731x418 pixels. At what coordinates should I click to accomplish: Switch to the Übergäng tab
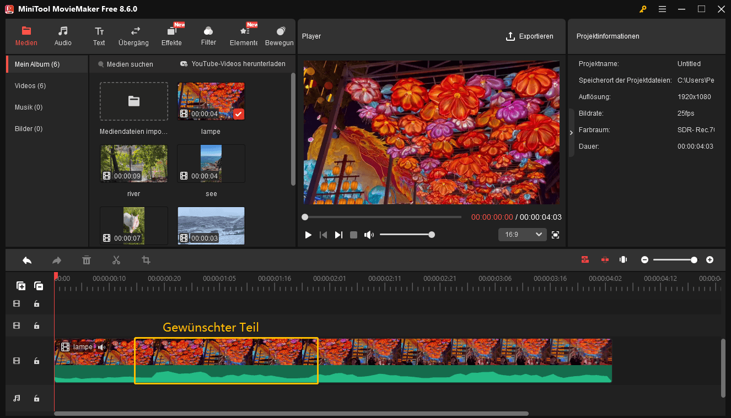pyautogui.click(x=133, y=36)
